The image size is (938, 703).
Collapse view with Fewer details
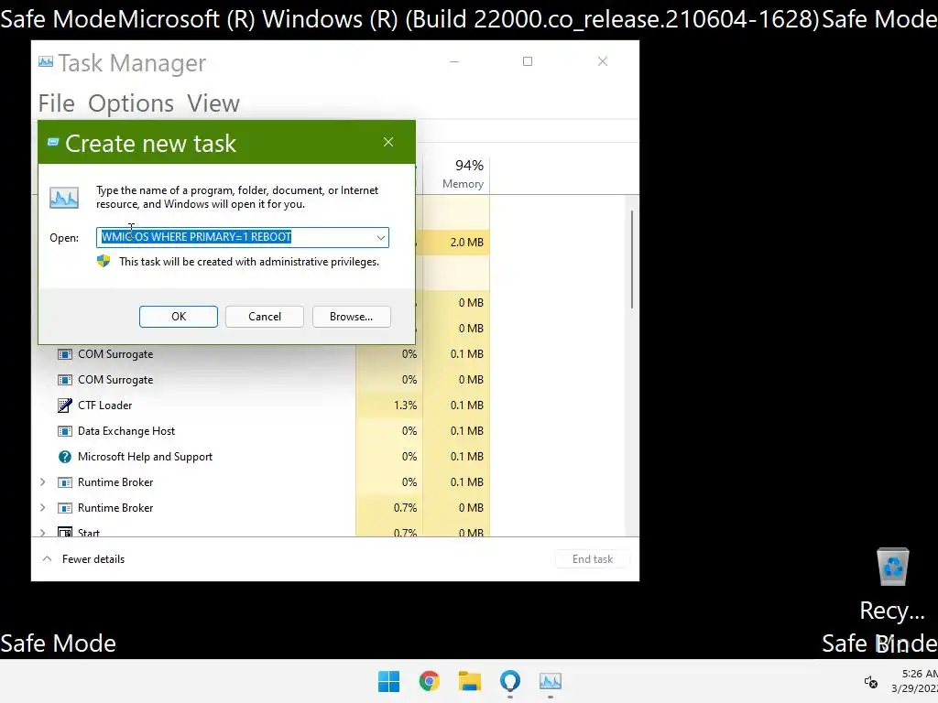[x=83, y=559]
